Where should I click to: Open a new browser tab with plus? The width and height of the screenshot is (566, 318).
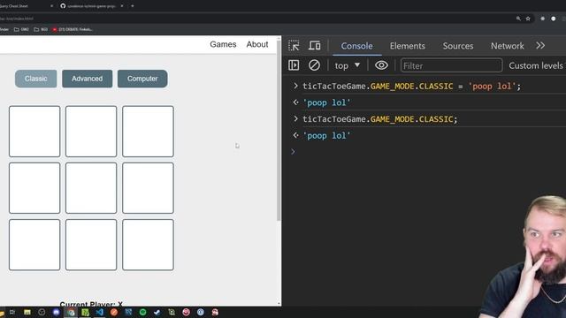(x=133, y=6)
